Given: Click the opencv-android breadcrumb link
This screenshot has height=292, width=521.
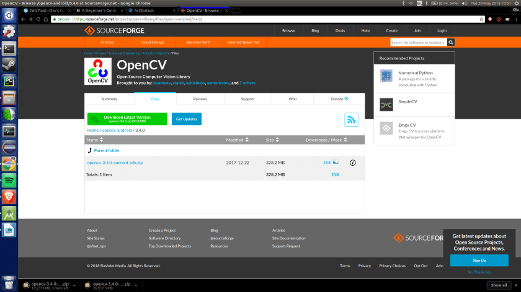Looking at the screenshot, I should tap(117, 131).
